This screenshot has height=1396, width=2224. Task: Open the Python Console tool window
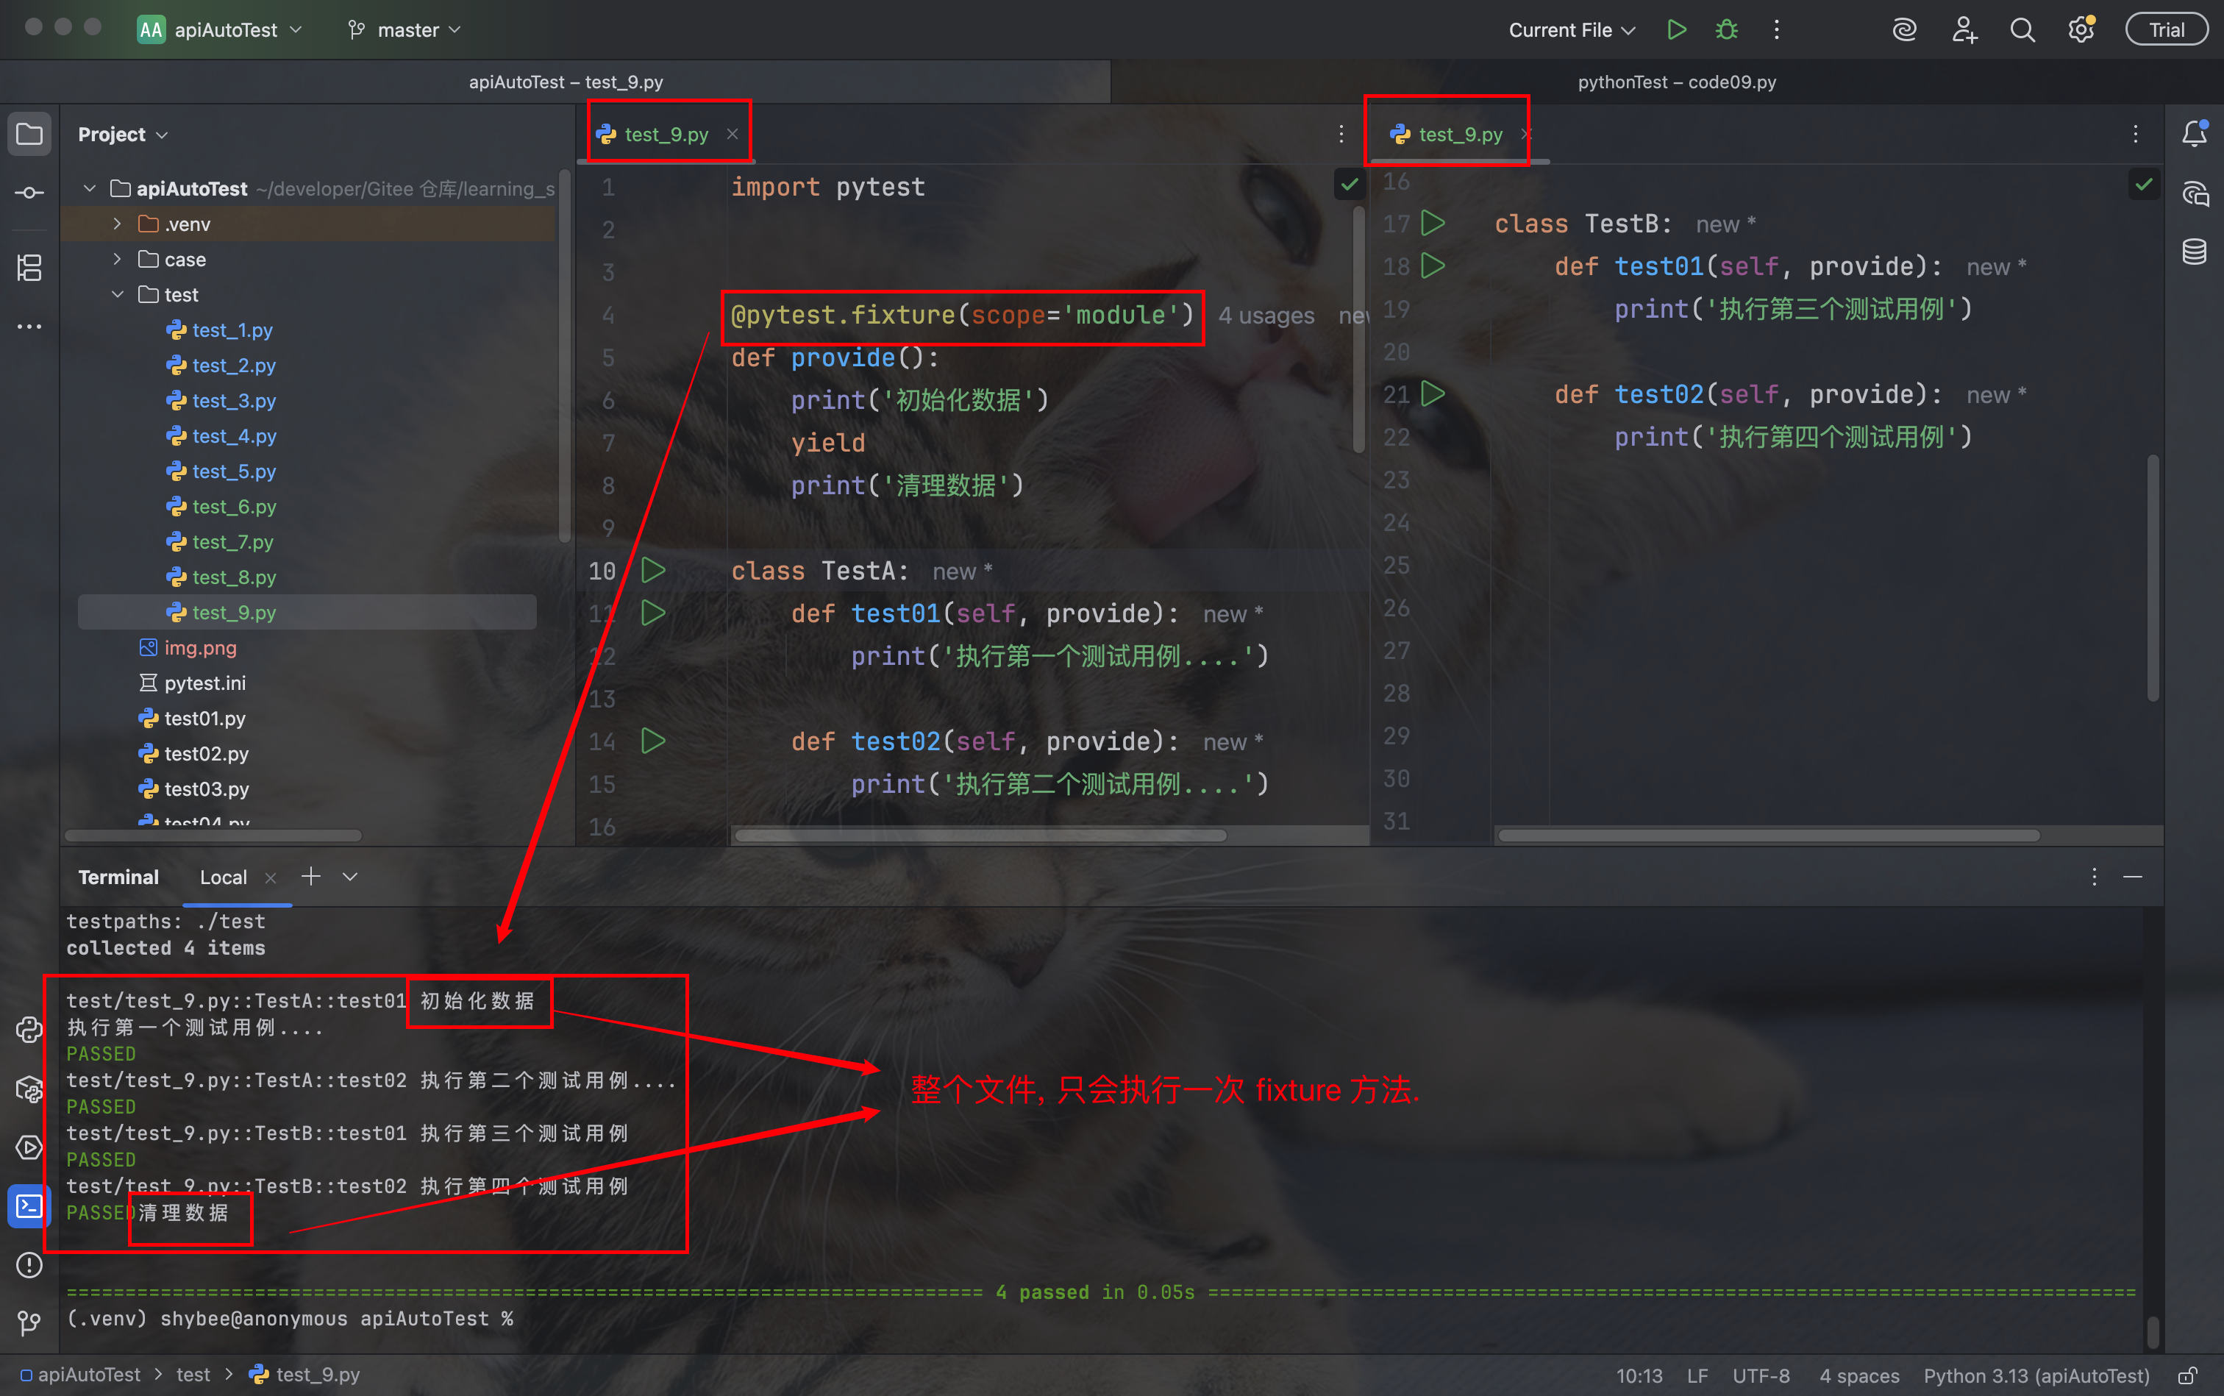(29, 1030)
